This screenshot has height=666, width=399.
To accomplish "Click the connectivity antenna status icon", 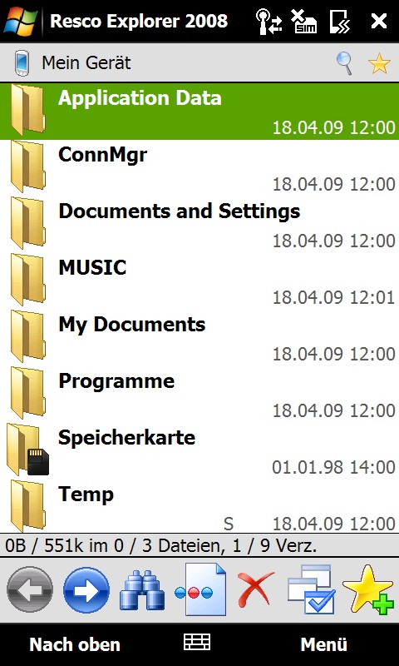I will pos(269,22).
